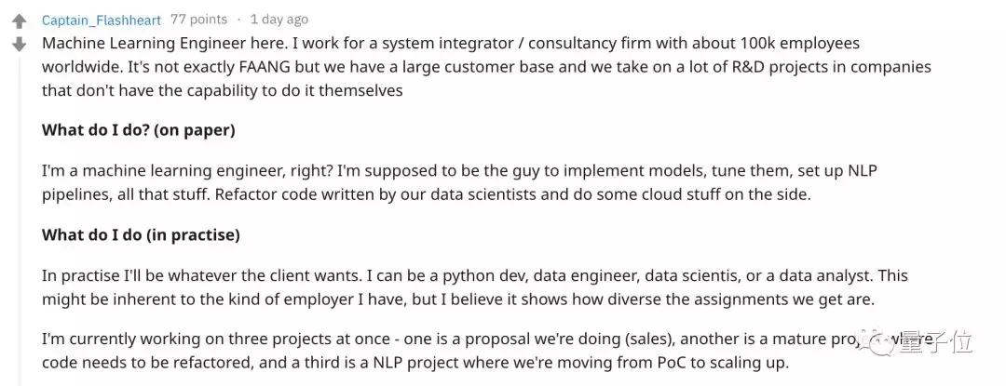The width and height of the screenshot is (1006, 386).
Task: Click the 量子位 watermark text
Action: pos(935,344)
